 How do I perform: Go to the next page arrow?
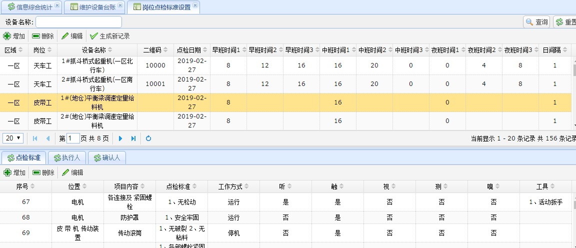pos(120,138)
